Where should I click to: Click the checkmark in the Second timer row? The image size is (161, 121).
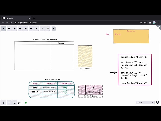[x=65, y=88]
